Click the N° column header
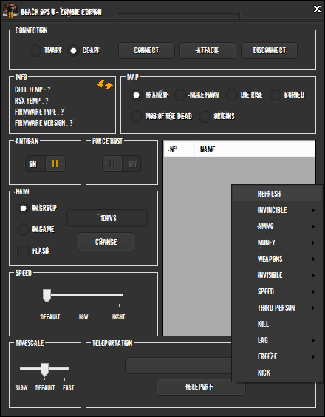This screenshot has width=325, height=417. [x=179, y=149]
